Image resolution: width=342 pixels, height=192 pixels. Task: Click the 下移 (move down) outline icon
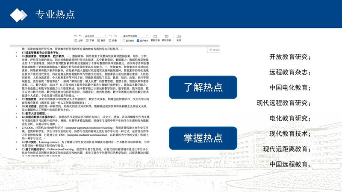point(89,41)
